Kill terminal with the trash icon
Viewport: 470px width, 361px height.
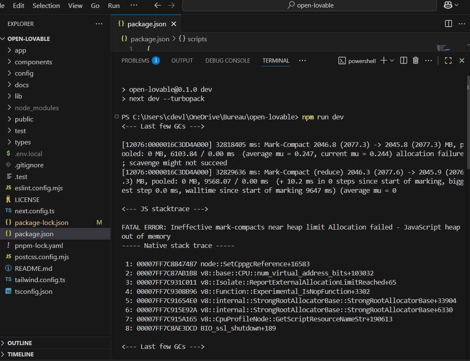(x=415, y=61)
